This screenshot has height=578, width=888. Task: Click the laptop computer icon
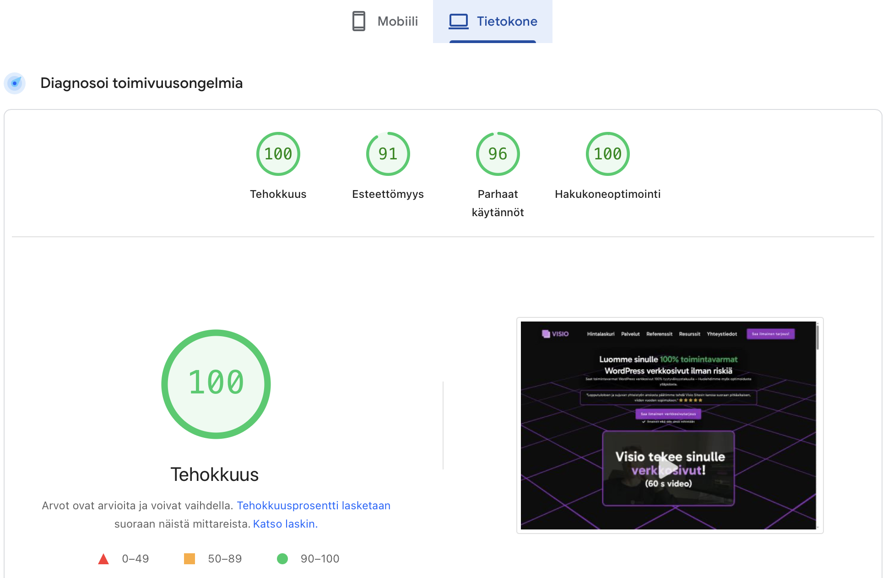click(459, 21)
